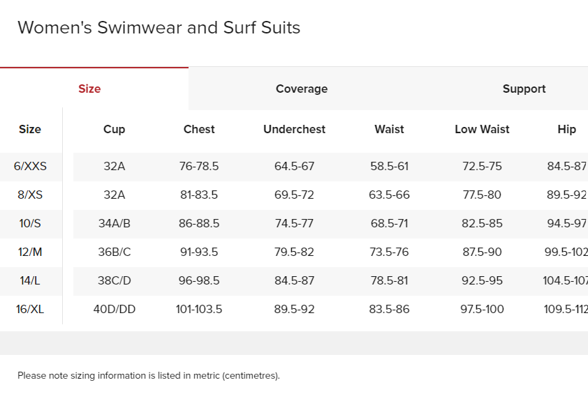Click the Cup column header

(114, 129)
